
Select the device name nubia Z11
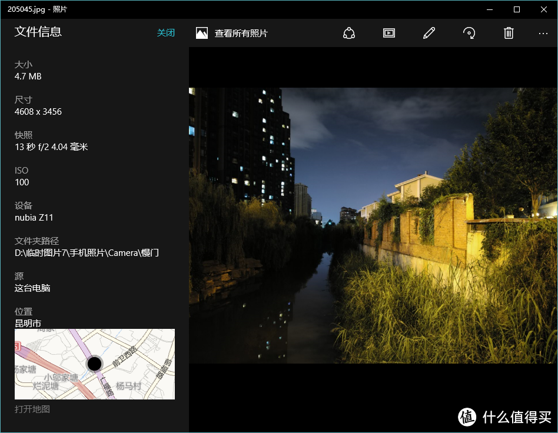tap(34, 218)
